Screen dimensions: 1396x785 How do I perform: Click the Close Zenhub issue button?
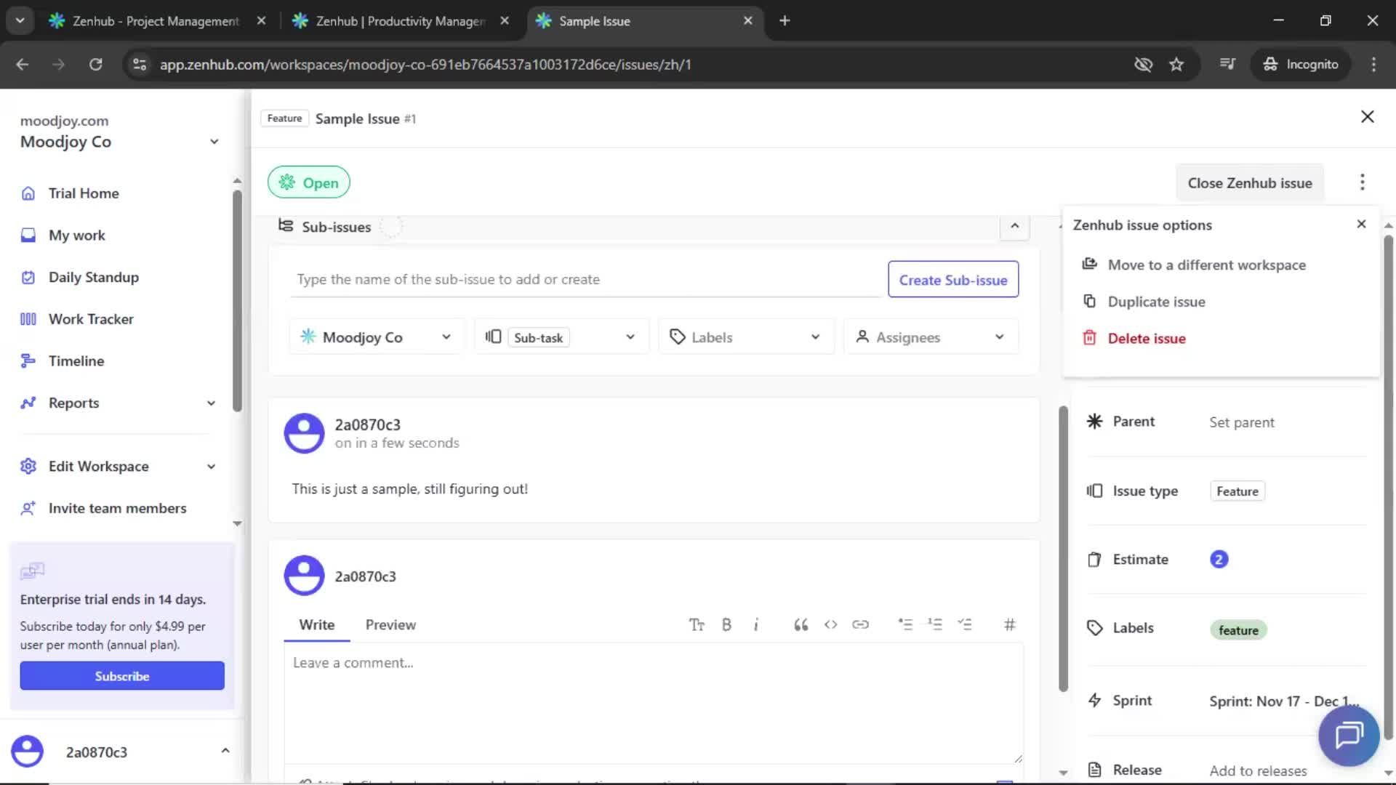1249,182
